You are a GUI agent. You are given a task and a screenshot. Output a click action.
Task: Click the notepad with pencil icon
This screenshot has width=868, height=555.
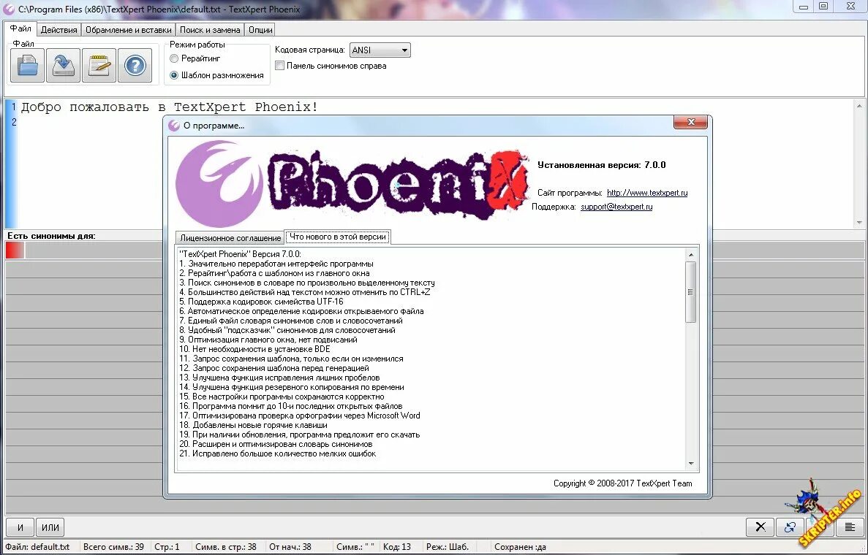[x=99, y=65]
